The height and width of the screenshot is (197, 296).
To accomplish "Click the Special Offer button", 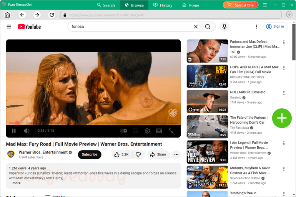I will click(x=241, y=5).
